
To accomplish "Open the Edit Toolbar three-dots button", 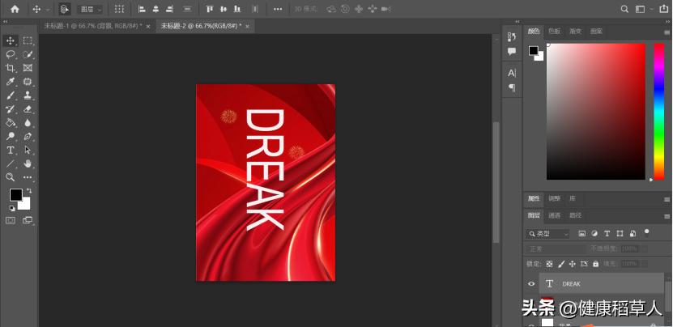I will 28,177.
